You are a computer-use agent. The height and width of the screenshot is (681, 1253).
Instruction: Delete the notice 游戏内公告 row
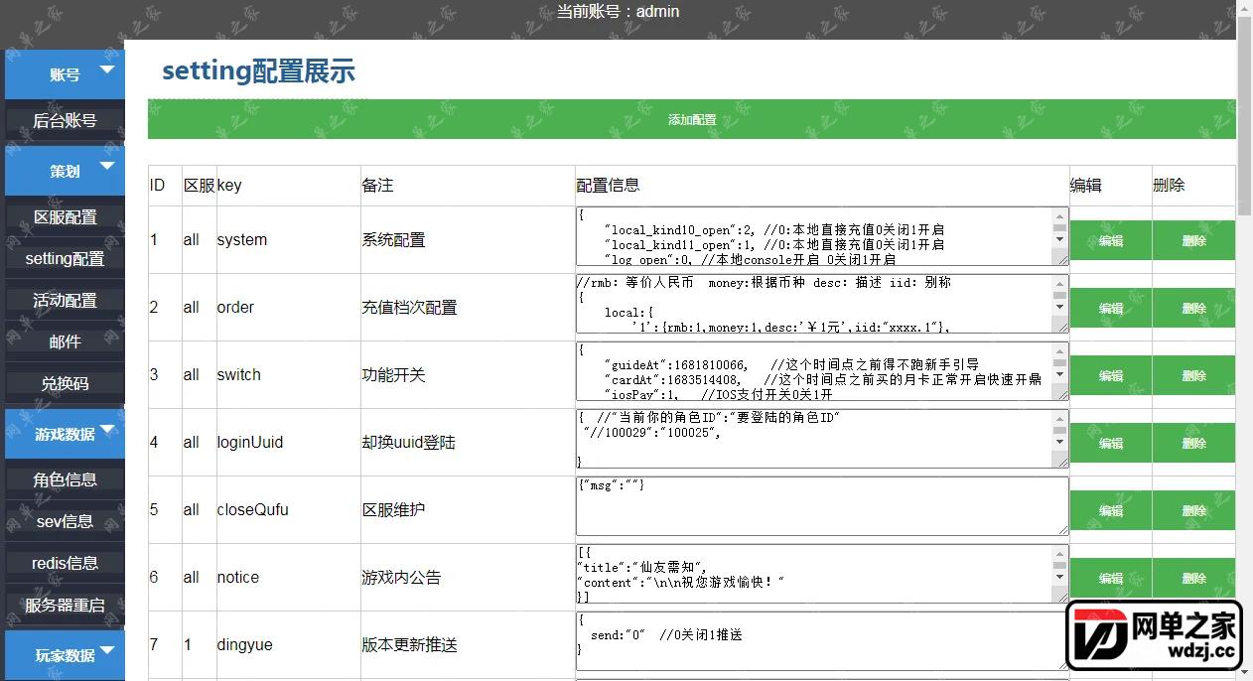[1193, 578]
